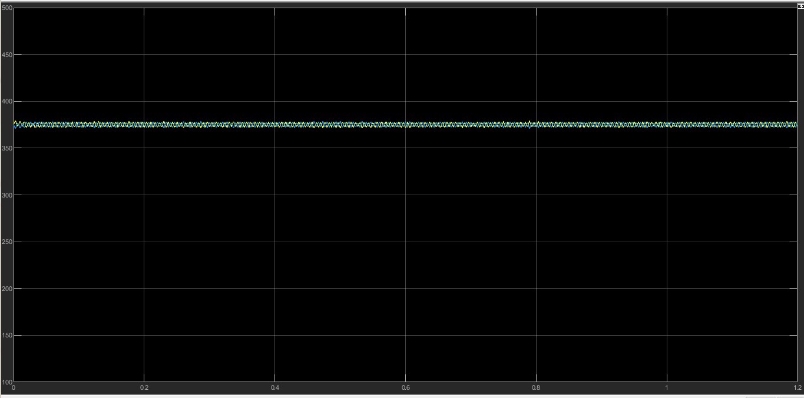Click the y-axis label 200
This screenshot has height=398, width=804.
6,289
